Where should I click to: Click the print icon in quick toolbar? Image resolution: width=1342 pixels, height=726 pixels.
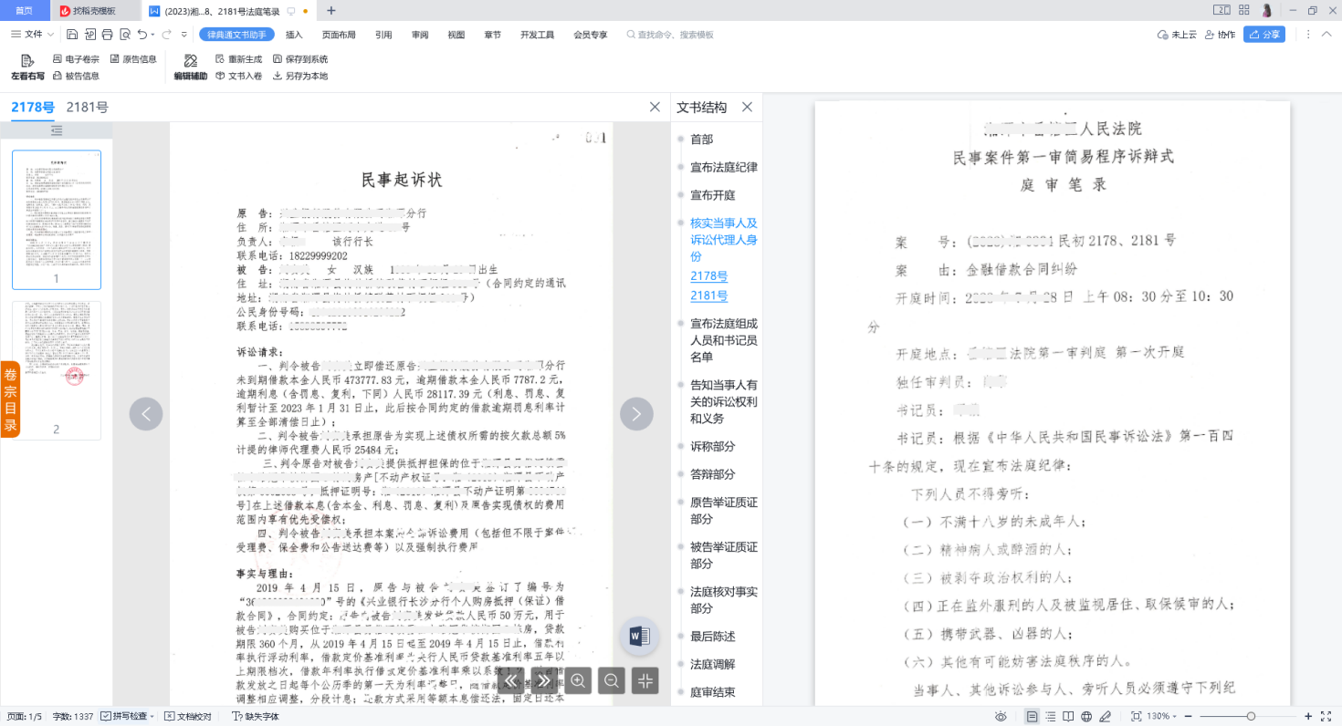(108, 35)
